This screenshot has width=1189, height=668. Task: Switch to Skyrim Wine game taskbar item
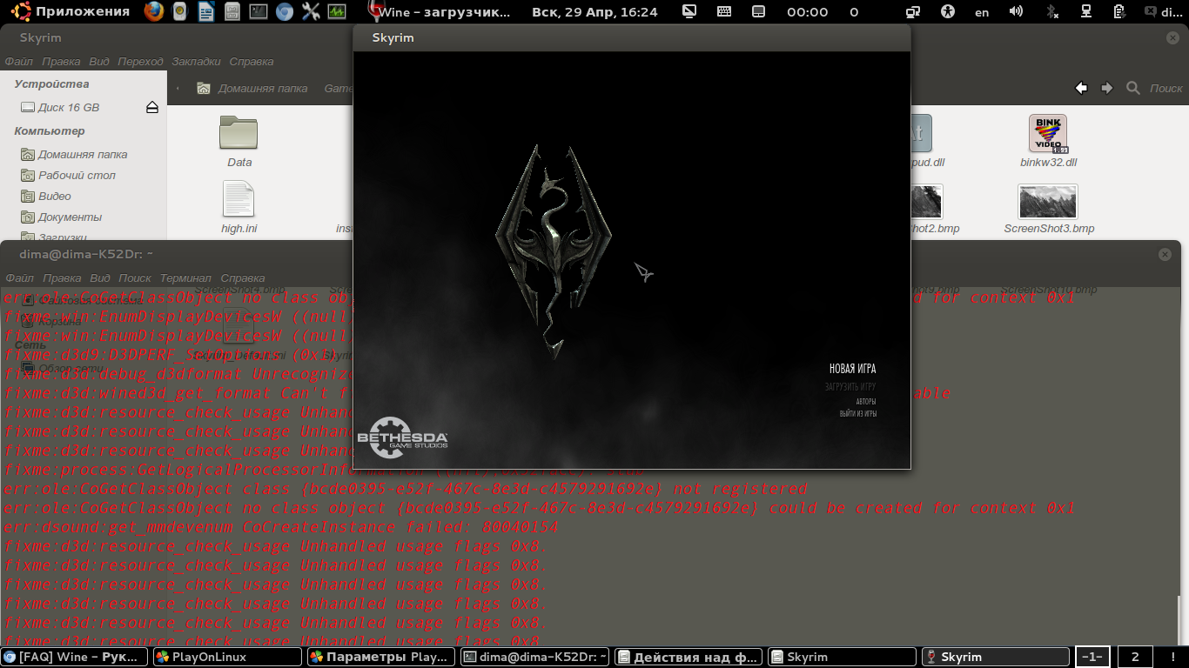click(994, 658)
